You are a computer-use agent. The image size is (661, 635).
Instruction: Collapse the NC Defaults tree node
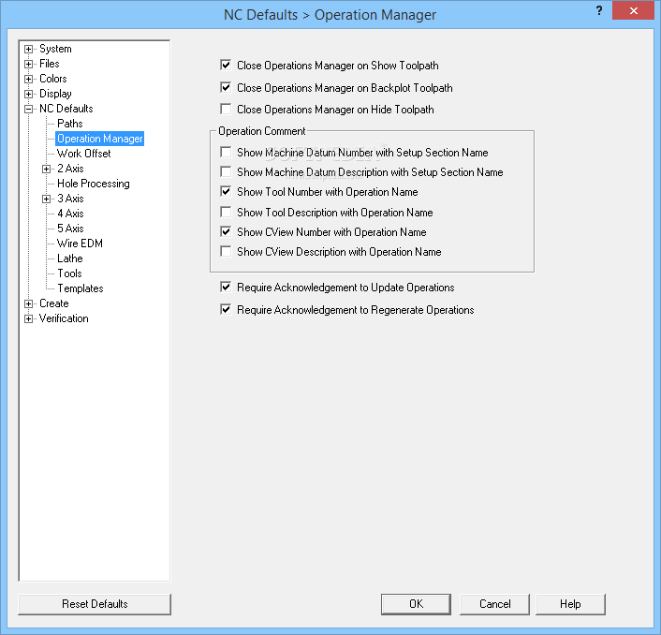pos(28,109)
